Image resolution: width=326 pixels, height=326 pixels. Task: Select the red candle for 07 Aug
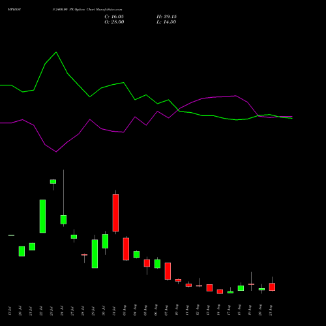tap(168, 271)
